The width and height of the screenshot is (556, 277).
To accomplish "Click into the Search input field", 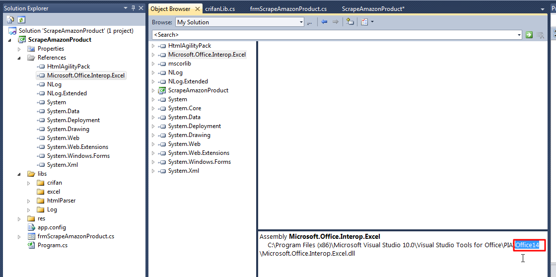I will pyautogui.click(x=334, y=35).
